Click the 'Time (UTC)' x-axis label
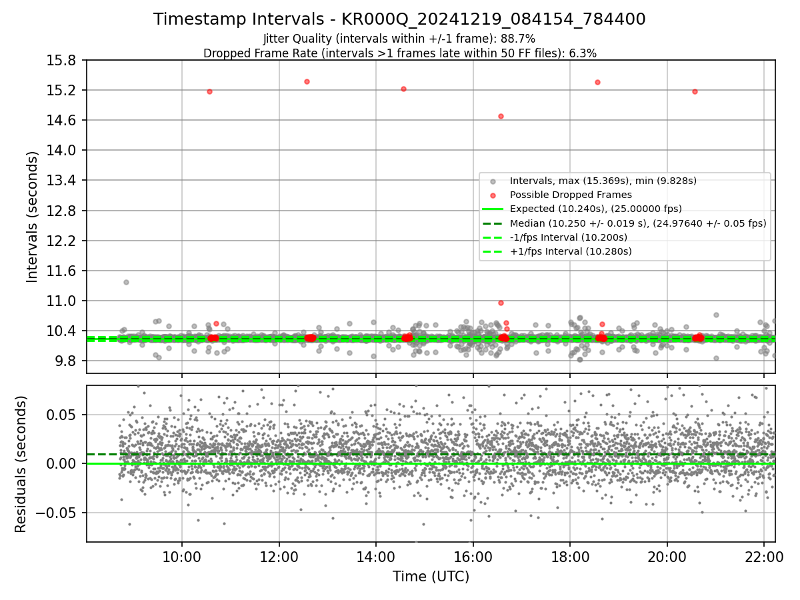The image size is (800, 600). click(431, 577)
